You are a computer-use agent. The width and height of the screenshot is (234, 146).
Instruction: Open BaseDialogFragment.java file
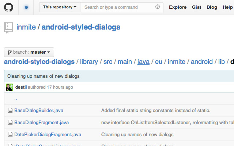pos(41,123)
